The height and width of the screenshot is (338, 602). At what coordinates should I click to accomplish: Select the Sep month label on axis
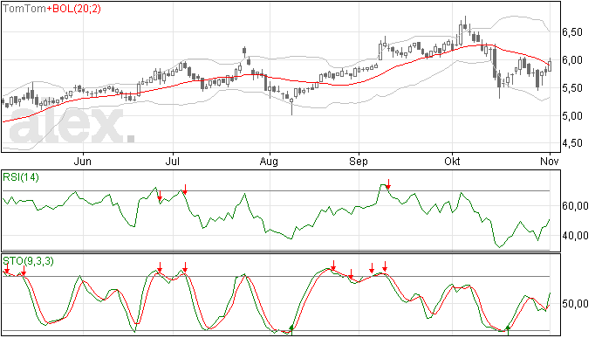coord(359,161)
